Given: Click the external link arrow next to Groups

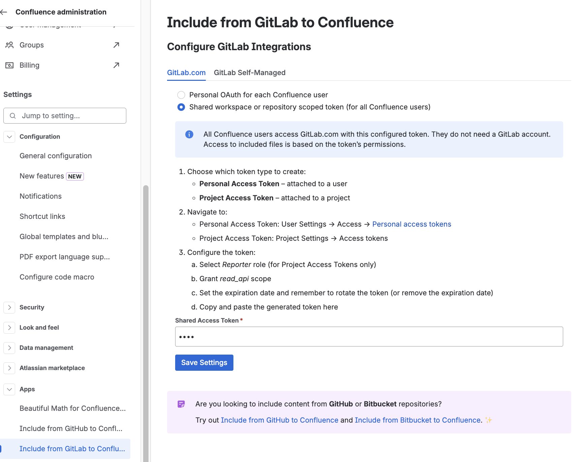Looking at the screenshot, I should 116,45.
